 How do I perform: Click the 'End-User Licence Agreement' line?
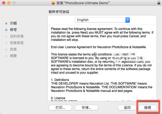(x=98, y=47)
